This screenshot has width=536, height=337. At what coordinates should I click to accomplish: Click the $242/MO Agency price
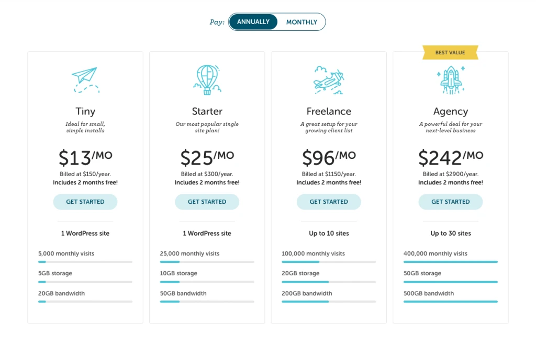pyautogui.click(x=450, y=157)
